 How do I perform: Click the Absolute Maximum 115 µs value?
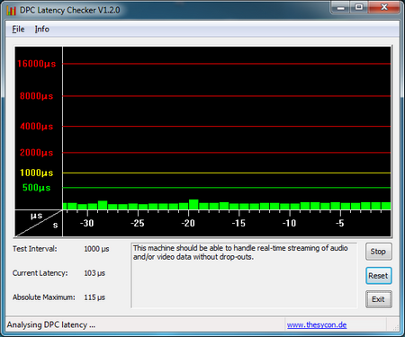(94, 297)
